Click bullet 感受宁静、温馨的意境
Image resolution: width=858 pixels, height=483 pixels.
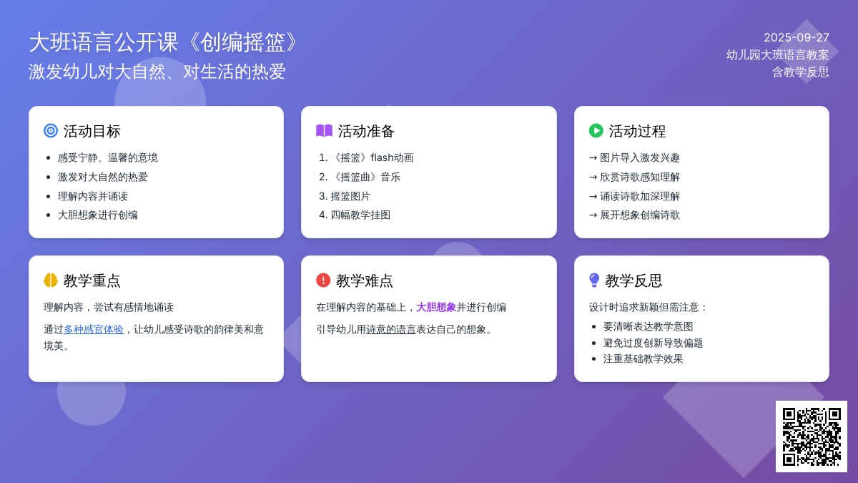pos(108,157)
